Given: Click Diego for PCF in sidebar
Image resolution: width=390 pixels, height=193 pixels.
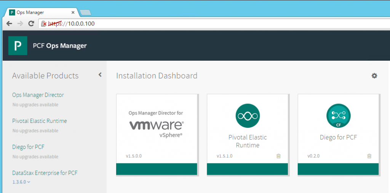Looking at the screenshot, I should click(x=28, y=147).
